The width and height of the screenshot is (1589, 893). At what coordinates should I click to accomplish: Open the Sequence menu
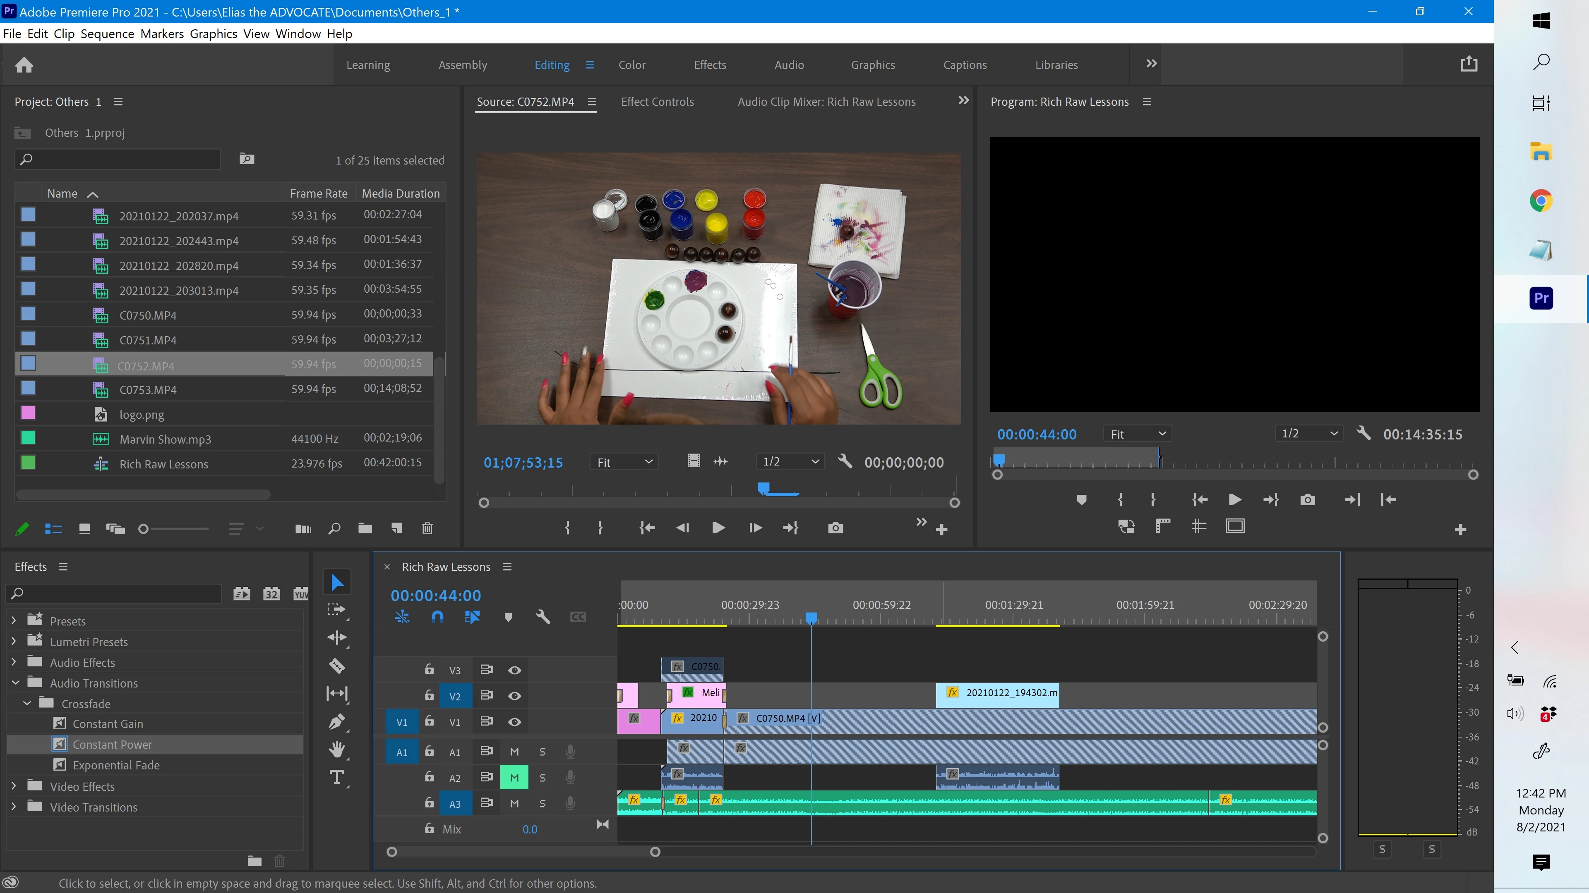coord(107,34)
